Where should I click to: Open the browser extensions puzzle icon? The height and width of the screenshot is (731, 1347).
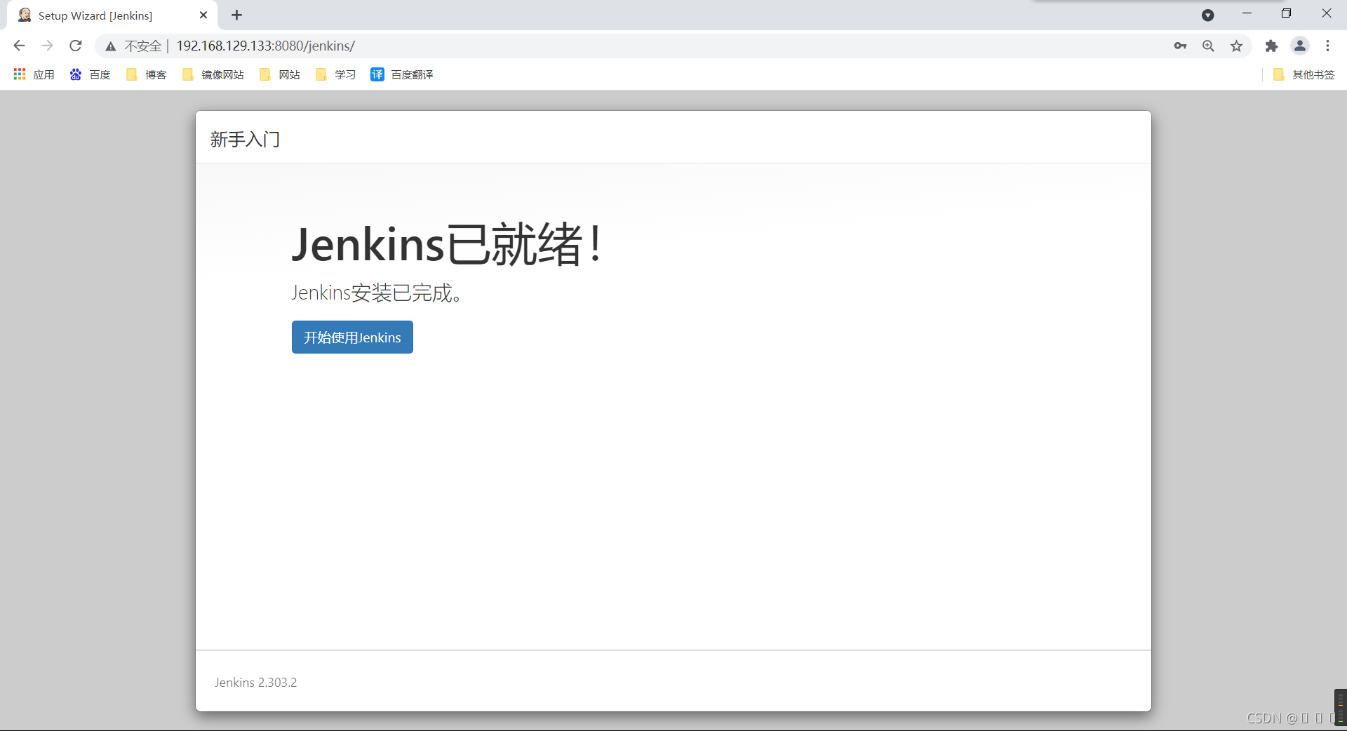1272,46
